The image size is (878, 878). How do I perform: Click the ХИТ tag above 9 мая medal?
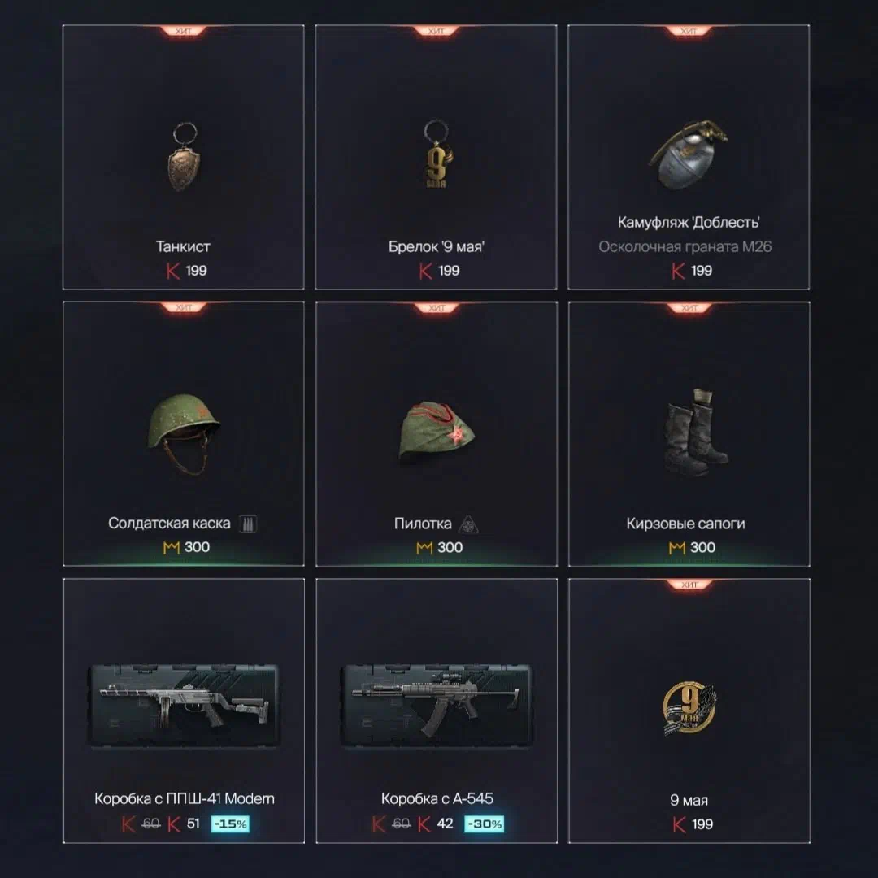[x=689, y=585]
